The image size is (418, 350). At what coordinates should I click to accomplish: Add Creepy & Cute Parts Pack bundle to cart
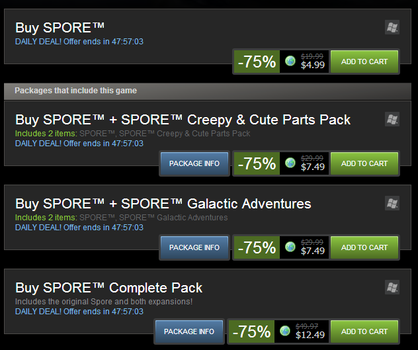coord(364,163)
